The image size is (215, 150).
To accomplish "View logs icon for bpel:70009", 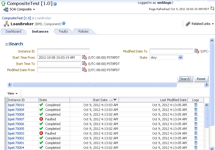I will tap(196, 110).
